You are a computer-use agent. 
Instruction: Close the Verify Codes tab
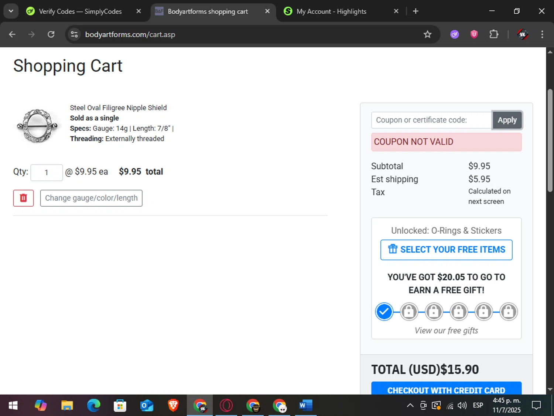(x=138, y=11)
